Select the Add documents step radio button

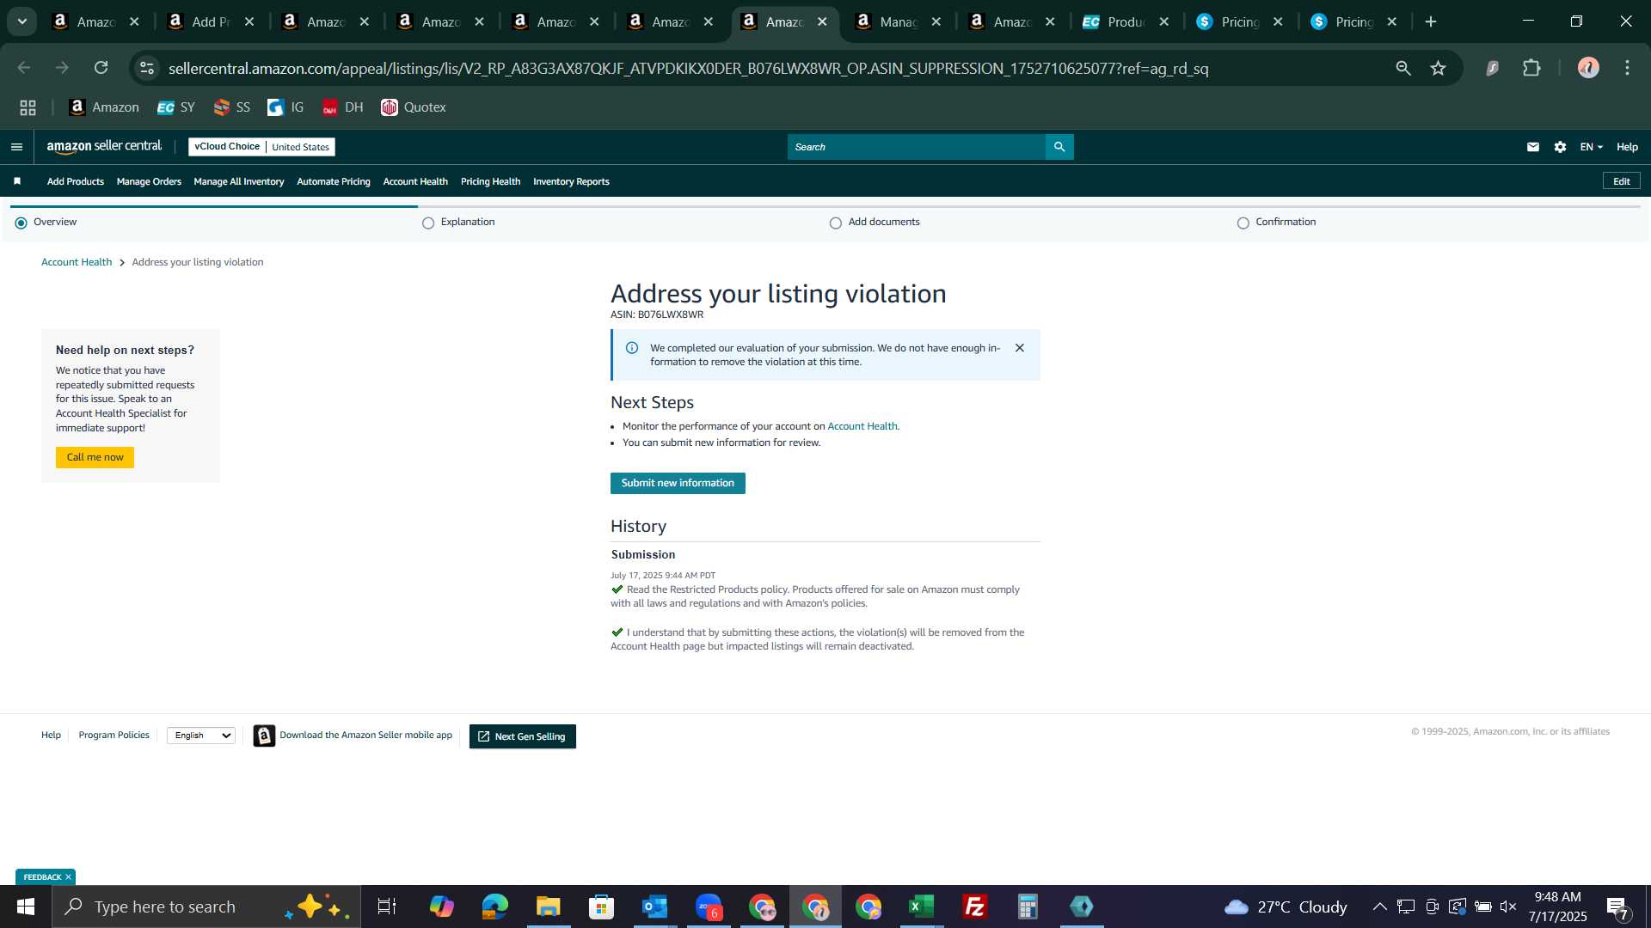835,223
